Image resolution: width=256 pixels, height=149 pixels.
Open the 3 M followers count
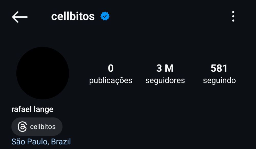pos(165,68)
